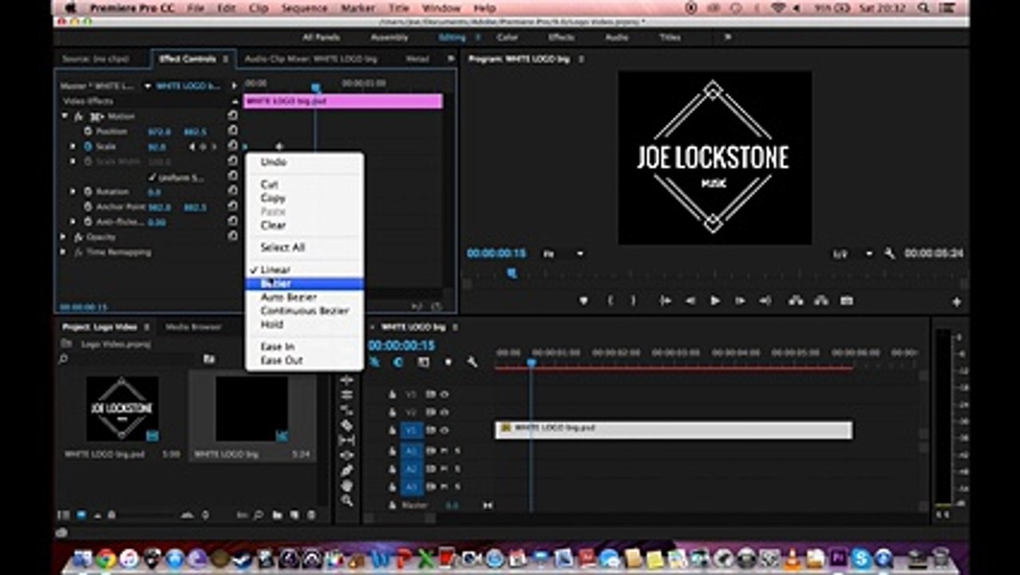Open the Sequence menu in menu bar
The image size is (1020, 575).
pyautogui.click(x=306, y=8)
